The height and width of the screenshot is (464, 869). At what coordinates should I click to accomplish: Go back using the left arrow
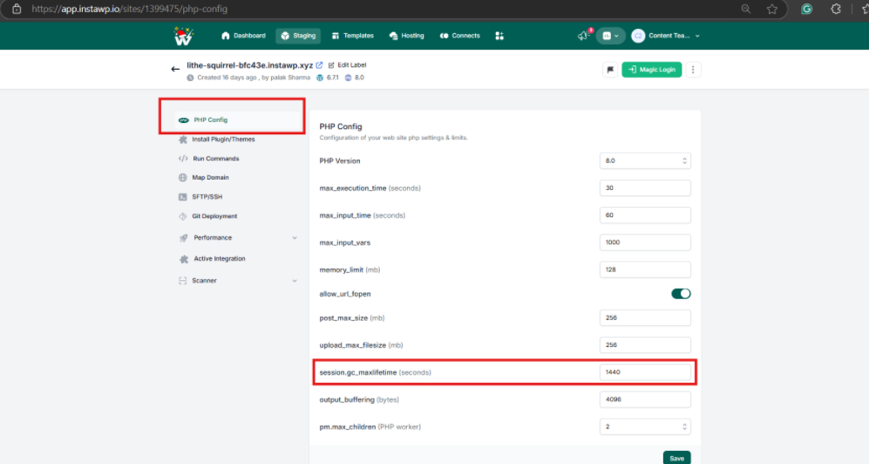coord(175,69)
